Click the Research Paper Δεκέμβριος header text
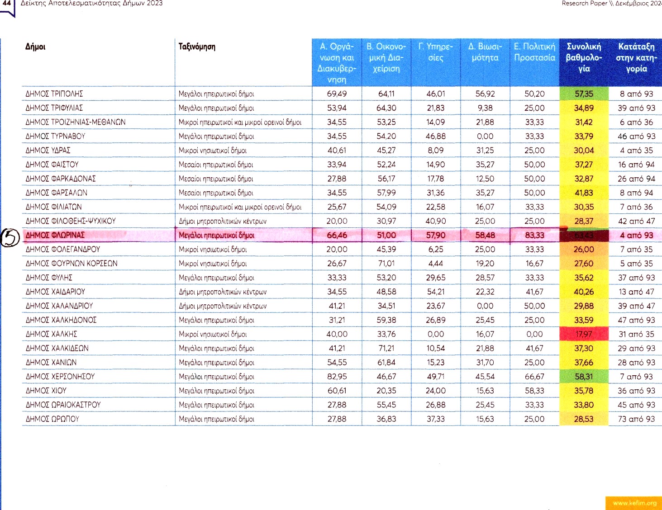 (x=612, y=3)
